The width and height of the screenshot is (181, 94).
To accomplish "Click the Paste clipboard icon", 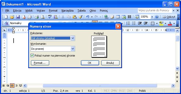I will point(75,17).
